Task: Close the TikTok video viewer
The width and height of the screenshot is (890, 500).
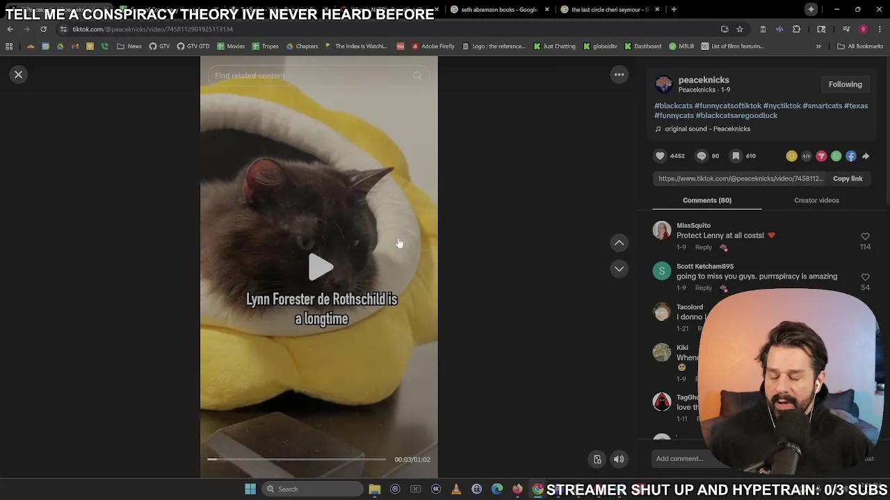Action: click(x=19, y=74)
